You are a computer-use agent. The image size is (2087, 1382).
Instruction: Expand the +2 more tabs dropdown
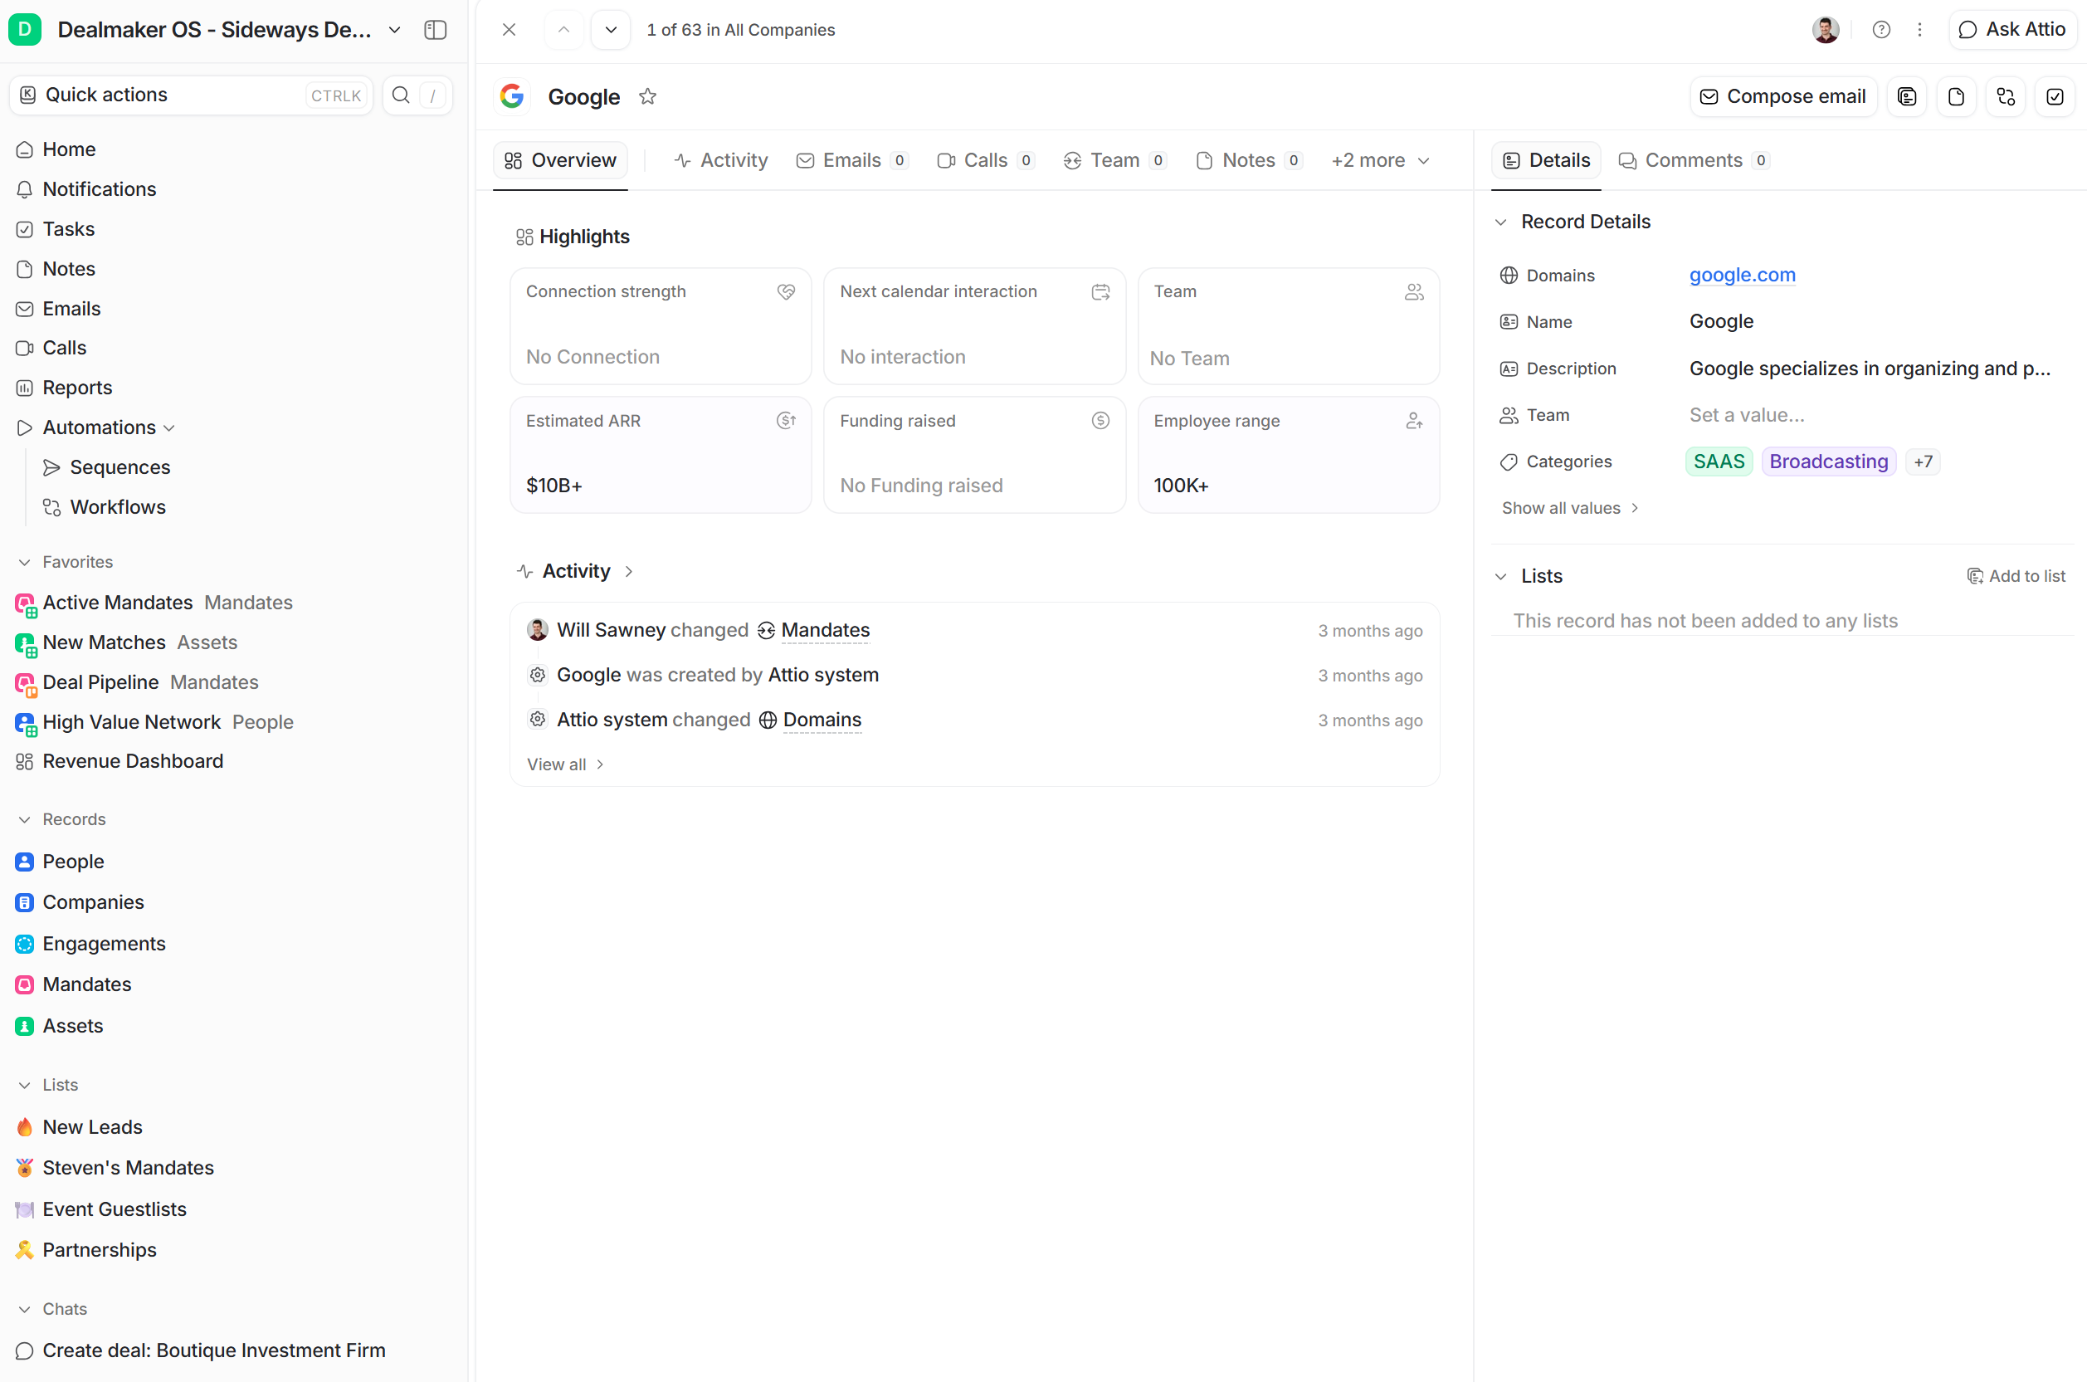[x=1380, y=160]
